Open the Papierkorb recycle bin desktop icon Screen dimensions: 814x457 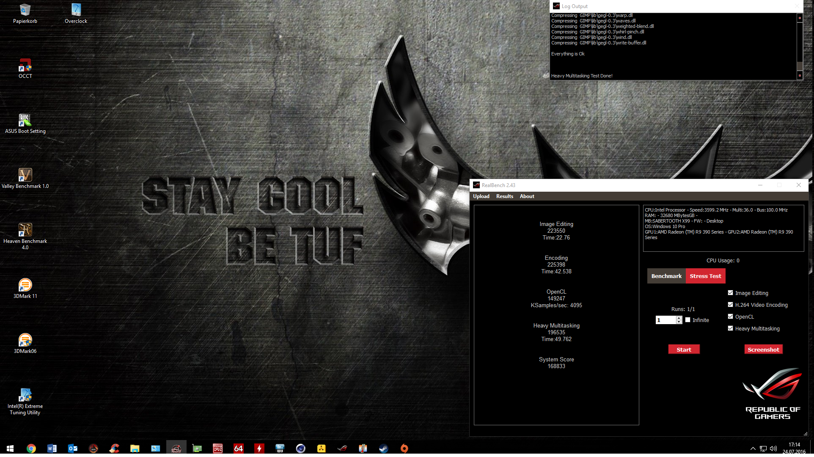click(x=25, y=13)
